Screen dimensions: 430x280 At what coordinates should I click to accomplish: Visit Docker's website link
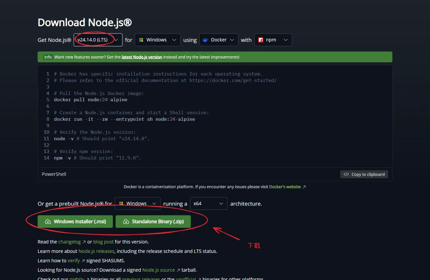pyautogui.click(x=285, y=187)
